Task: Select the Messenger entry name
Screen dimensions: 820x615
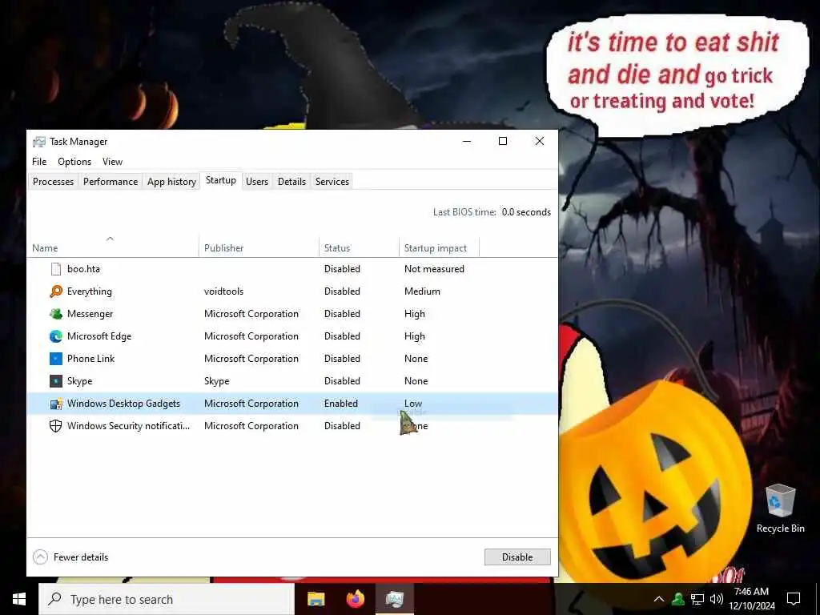Action: [x=90, y=314]
